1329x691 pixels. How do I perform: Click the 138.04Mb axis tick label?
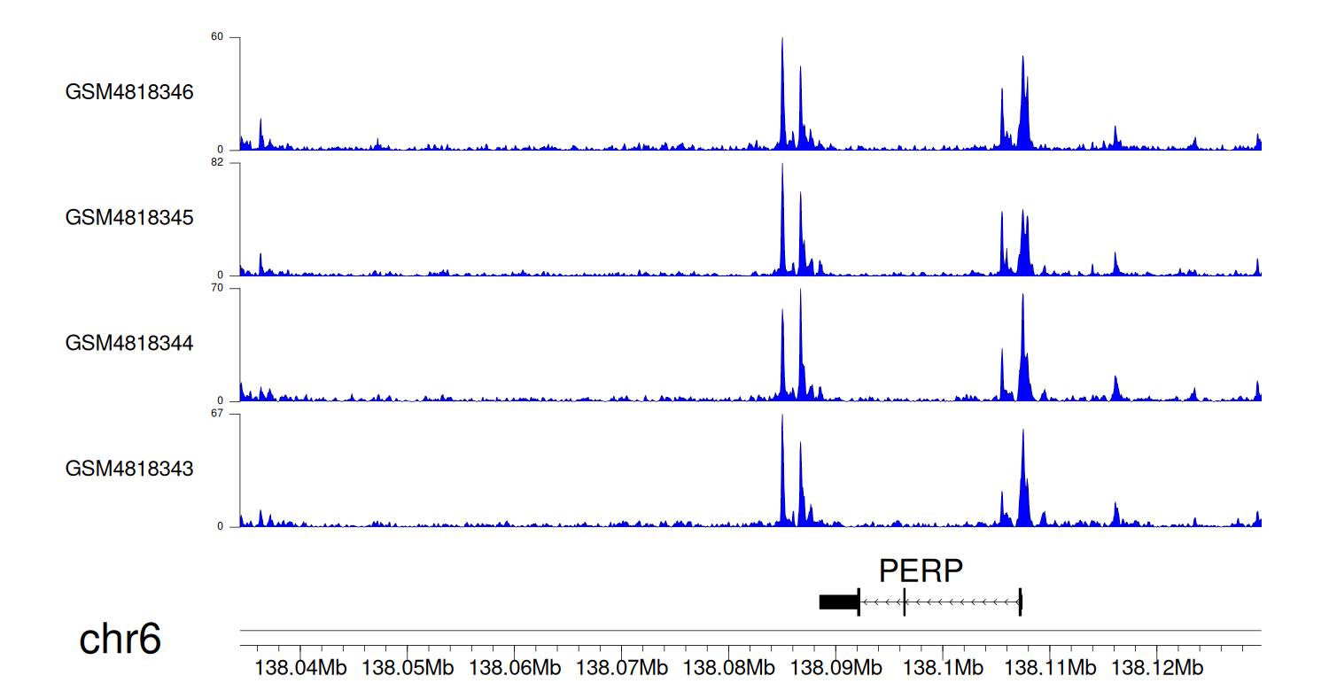[301, 666]
